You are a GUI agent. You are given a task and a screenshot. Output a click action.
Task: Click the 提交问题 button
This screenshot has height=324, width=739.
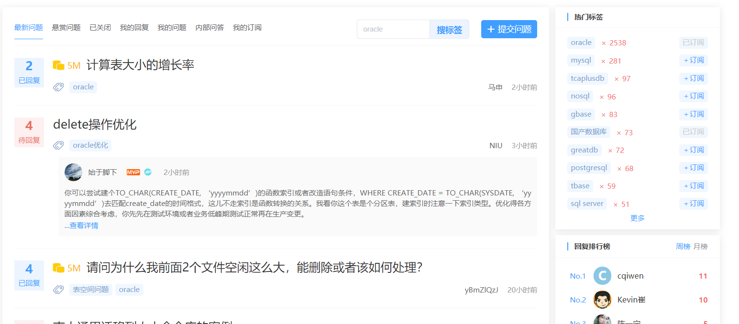[509, 29]
